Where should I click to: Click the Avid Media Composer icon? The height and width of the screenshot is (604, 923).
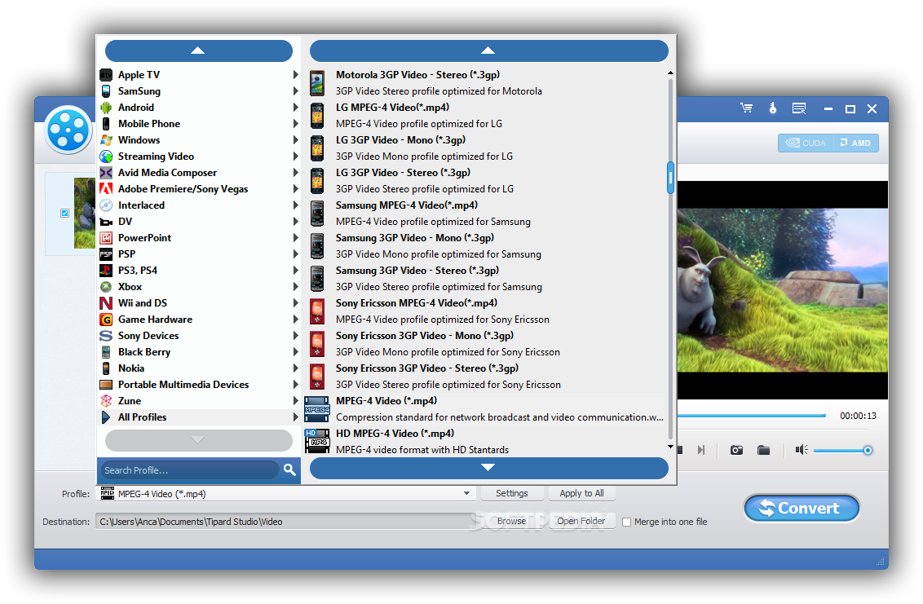[x=106, y=173]
